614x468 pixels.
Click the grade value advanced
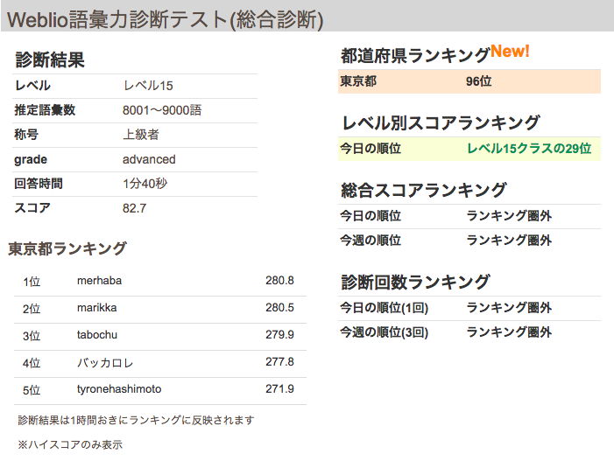(149, 159)
